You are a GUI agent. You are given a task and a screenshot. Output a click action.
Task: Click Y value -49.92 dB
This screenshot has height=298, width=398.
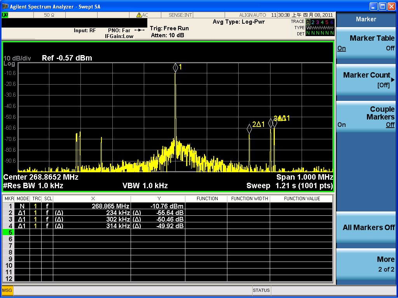(170, 226)
